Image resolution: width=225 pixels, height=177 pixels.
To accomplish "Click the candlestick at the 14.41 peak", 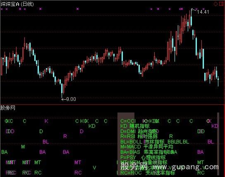I will click(x=191, y=18).
